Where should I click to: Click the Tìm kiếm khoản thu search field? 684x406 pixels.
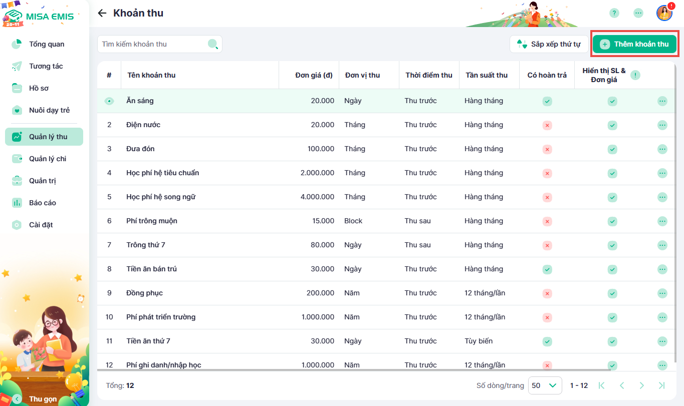[153, 44]
